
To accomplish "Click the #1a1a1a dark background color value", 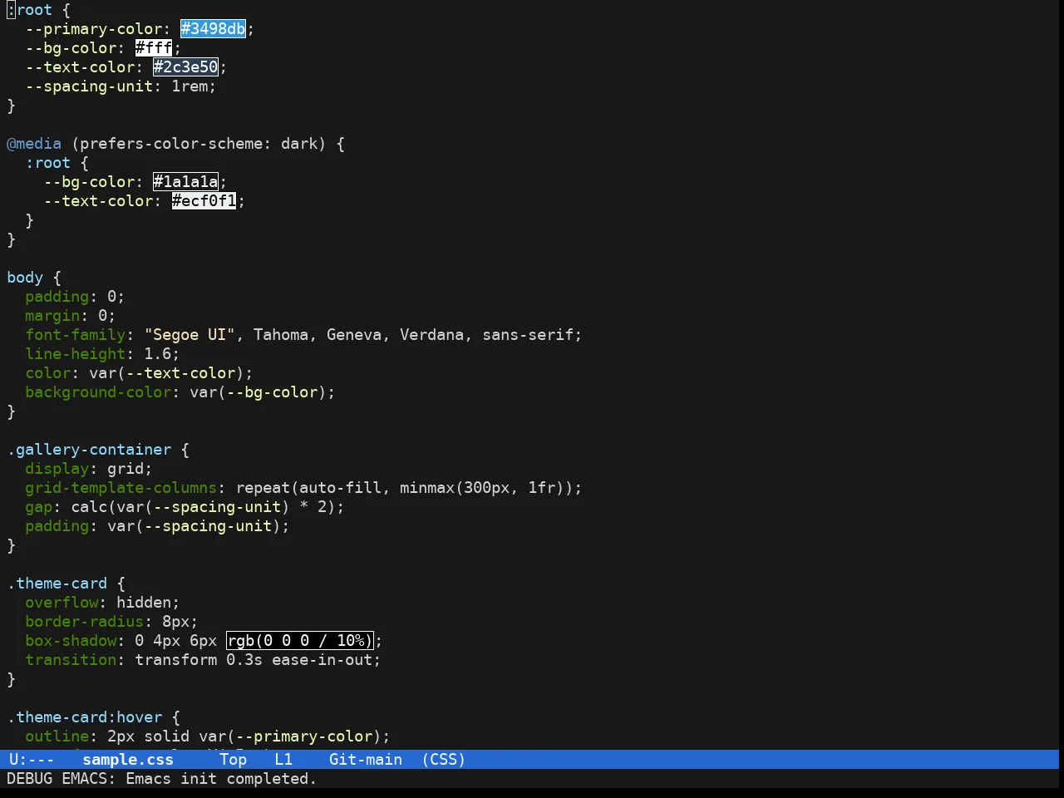I will tap(185, 182).
